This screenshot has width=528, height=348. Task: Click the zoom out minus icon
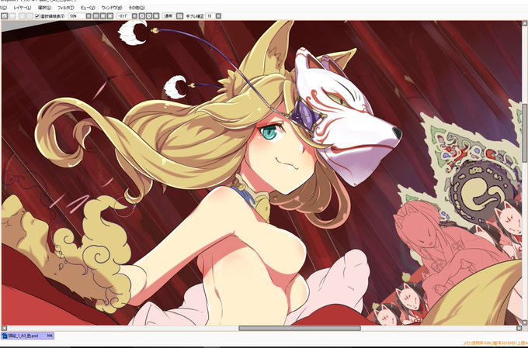[96, 16]
